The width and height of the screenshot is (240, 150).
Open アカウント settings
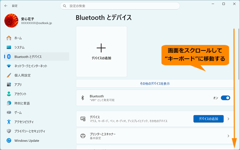37,94
